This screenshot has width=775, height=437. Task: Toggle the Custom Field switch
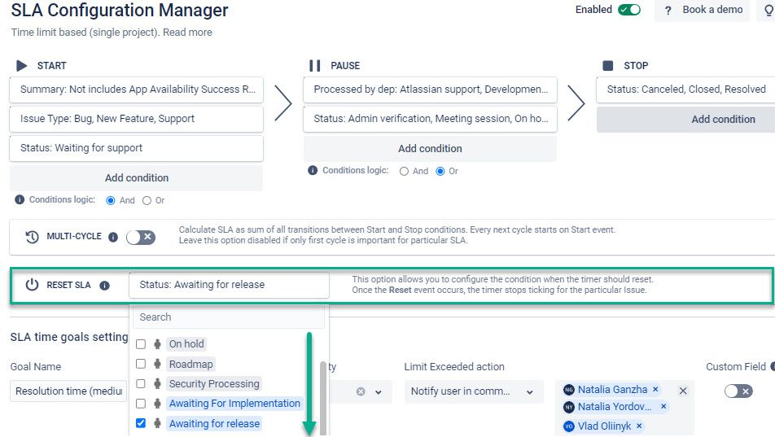(738, 391)
